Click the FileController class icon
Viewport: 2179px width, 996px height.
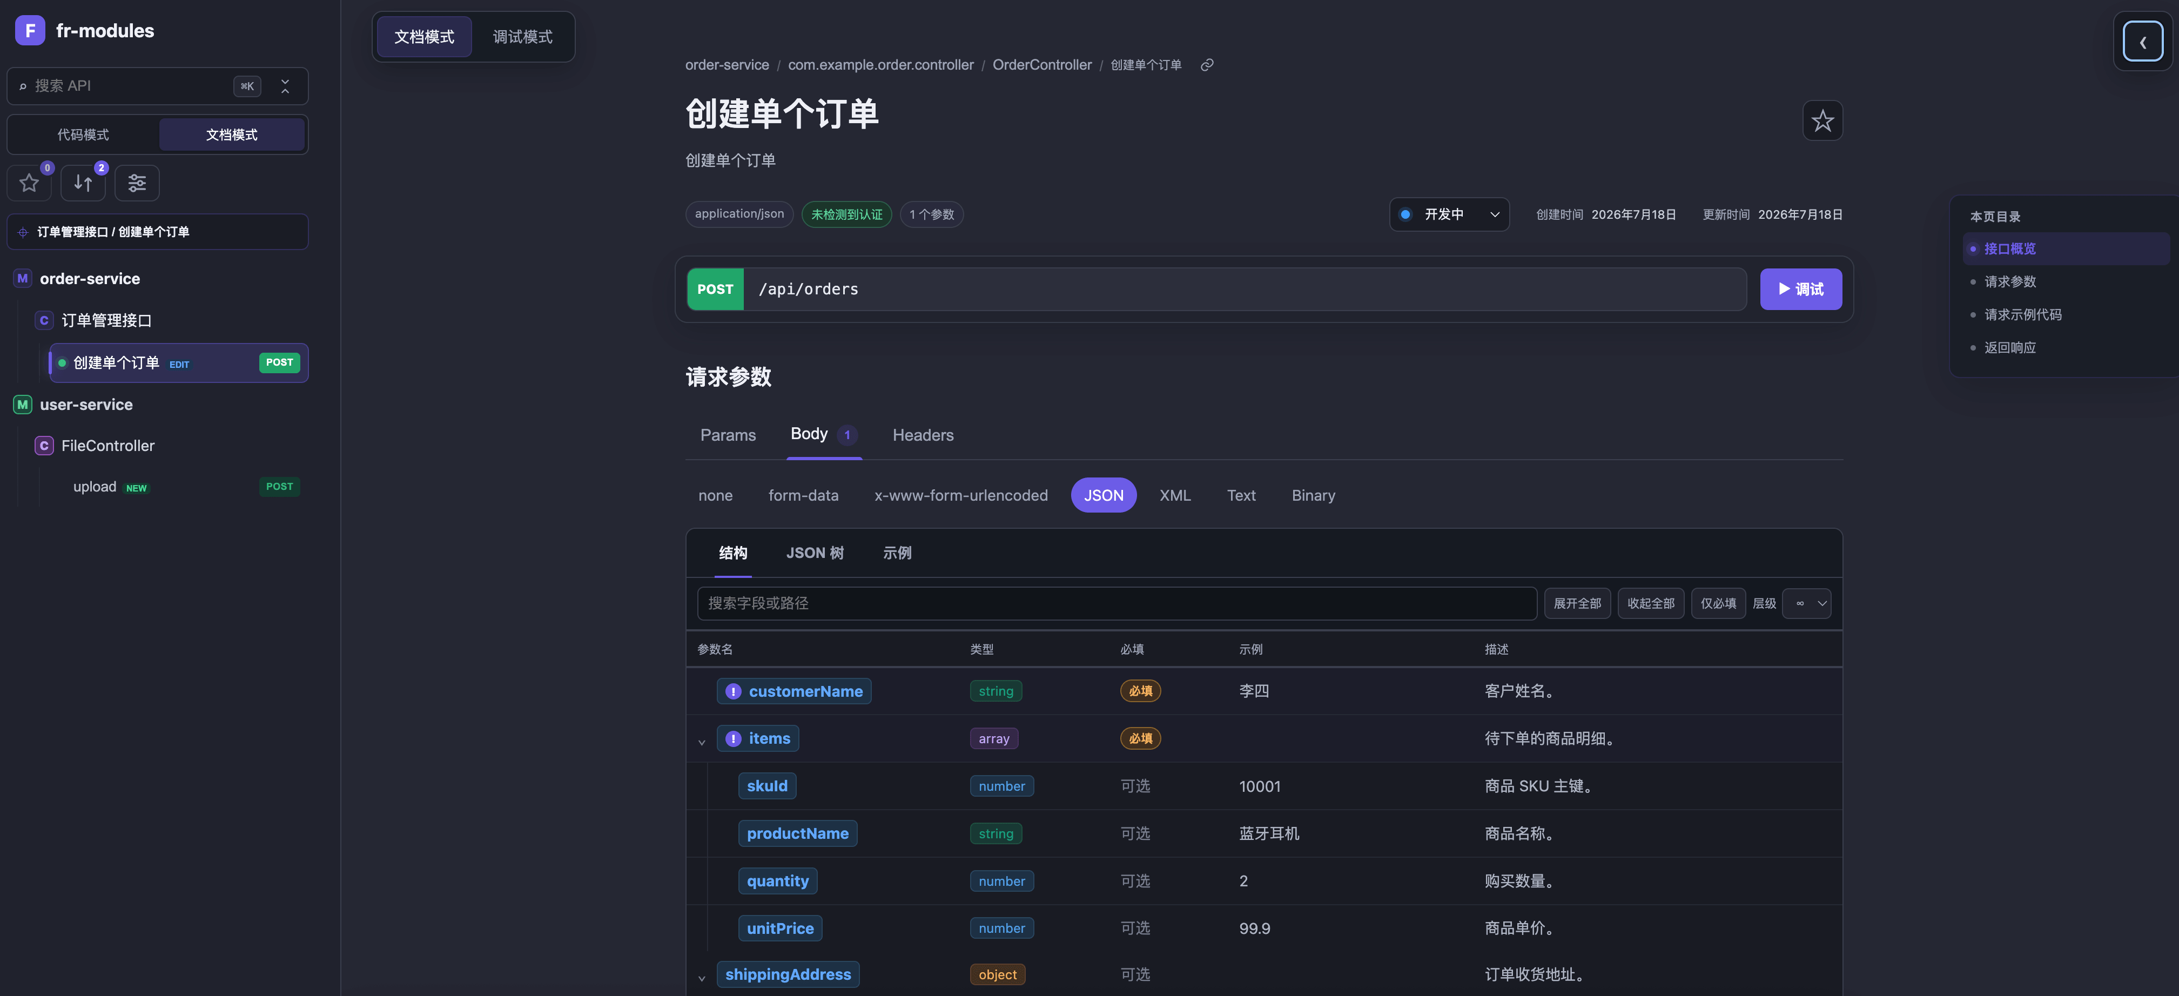[44, 446]
